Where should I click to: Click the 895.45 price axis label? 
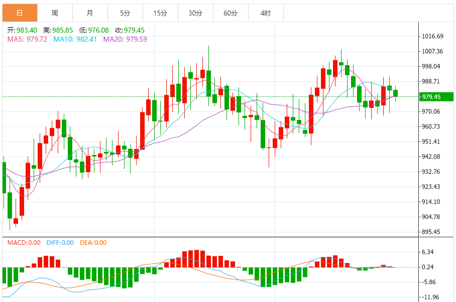point(431,232)
